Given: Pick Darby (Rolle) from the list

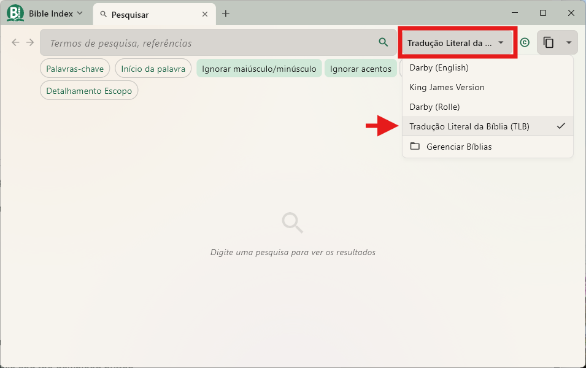Looking at the screenshot, I should pos(488,107).
